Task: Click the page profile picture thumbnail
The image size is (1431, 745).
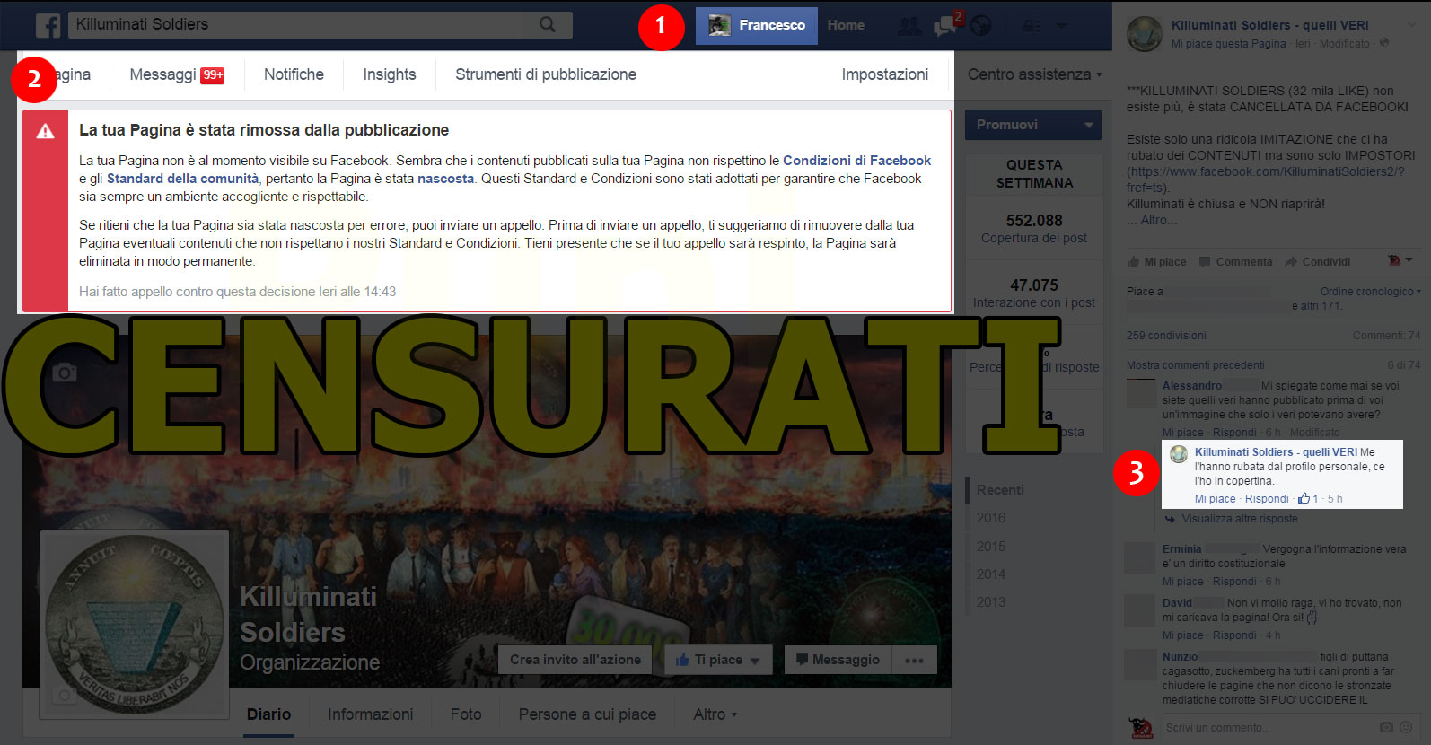Action: 135,625
